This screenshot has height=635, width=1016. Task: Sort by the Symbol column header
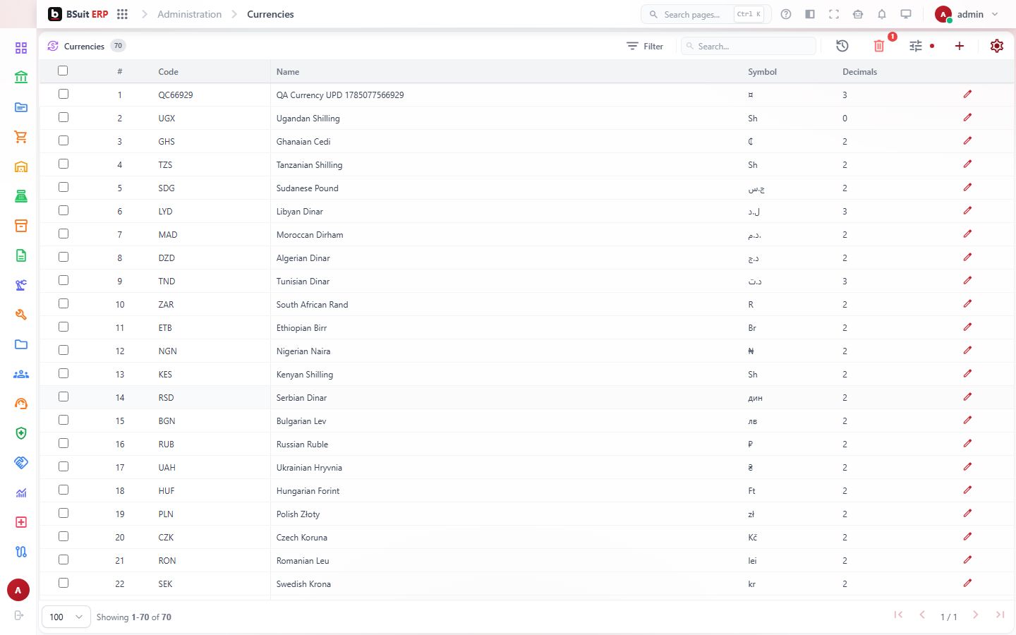(762, 72)
